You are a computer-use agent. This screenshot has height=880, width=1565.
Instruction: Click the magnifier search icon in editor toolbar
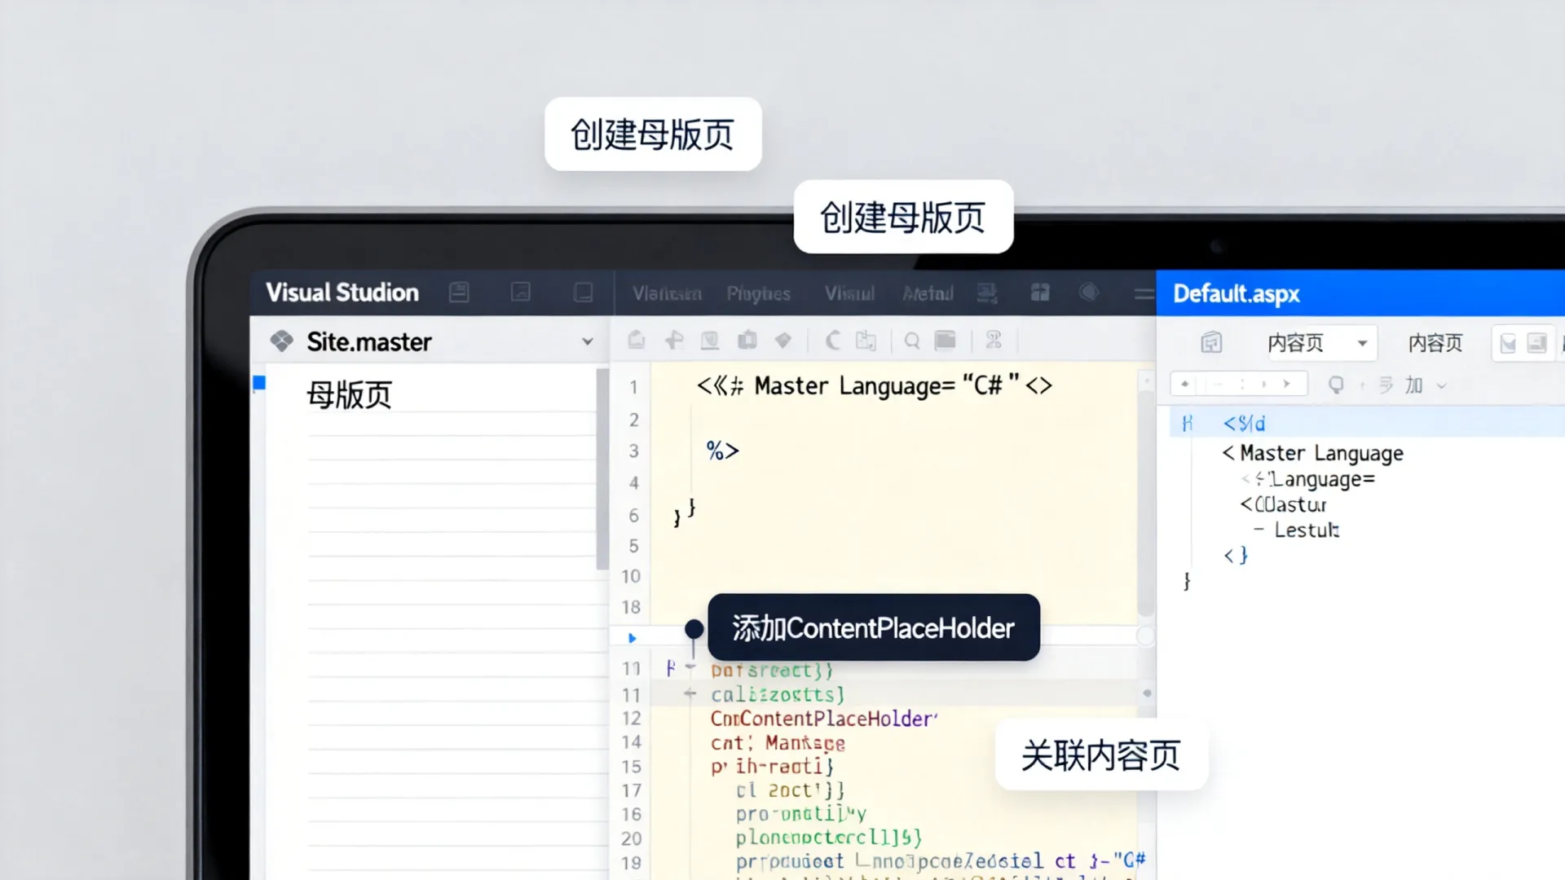pos(912,341)
